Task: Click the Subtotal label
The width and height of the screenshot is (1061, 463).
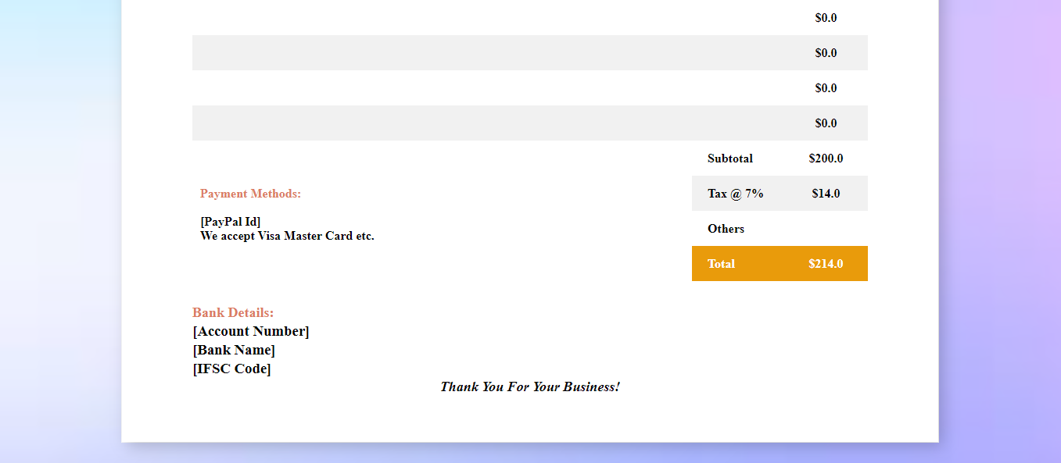Action: 729,158
